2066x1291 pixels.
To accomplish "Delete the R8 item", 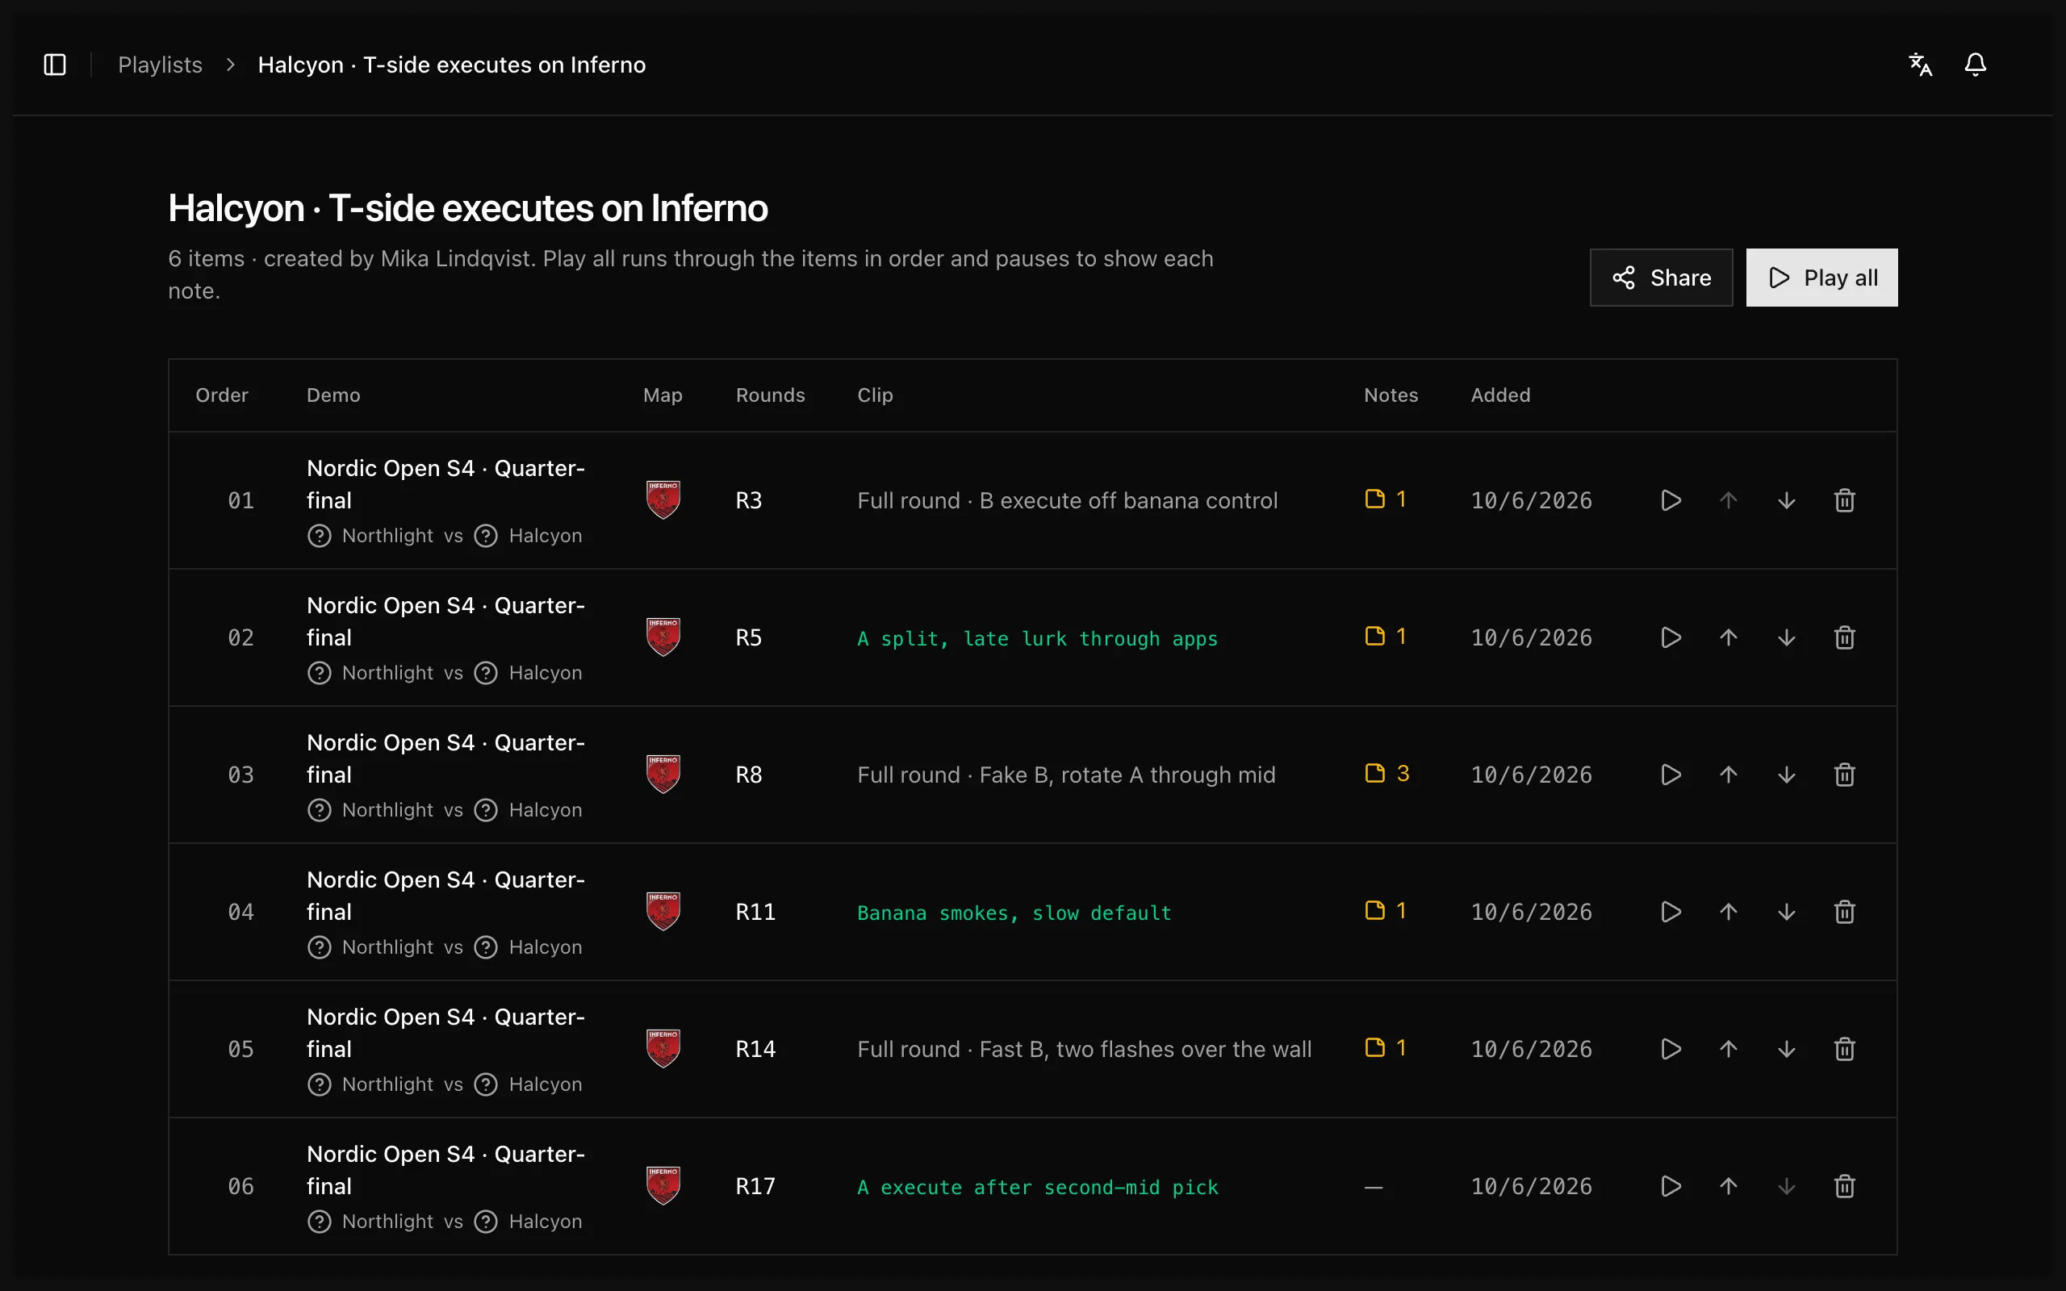I will [x=1844, y=775].
